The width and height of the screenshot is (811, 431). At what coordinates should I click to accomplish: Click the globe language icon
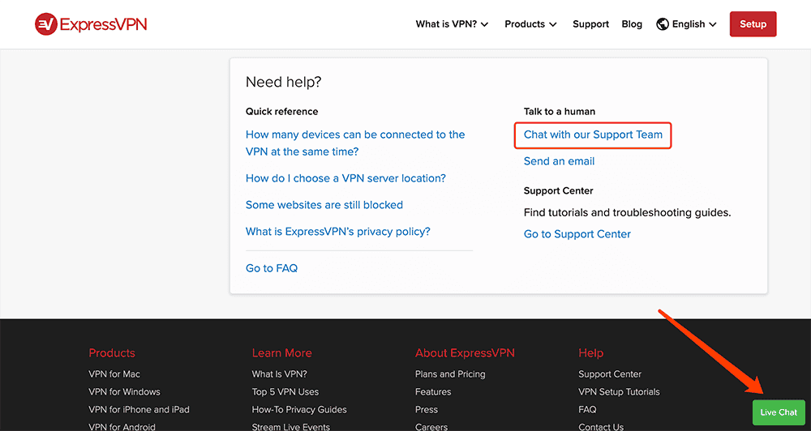(x=662, y=24)
